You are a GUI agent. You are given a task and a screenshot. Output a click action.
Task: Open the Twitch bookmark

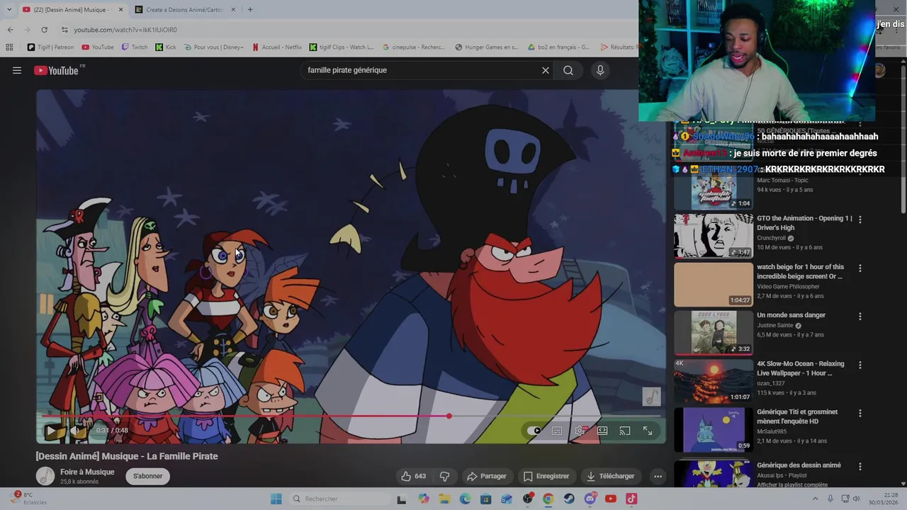pyautogui.click(x=135, y=47)
